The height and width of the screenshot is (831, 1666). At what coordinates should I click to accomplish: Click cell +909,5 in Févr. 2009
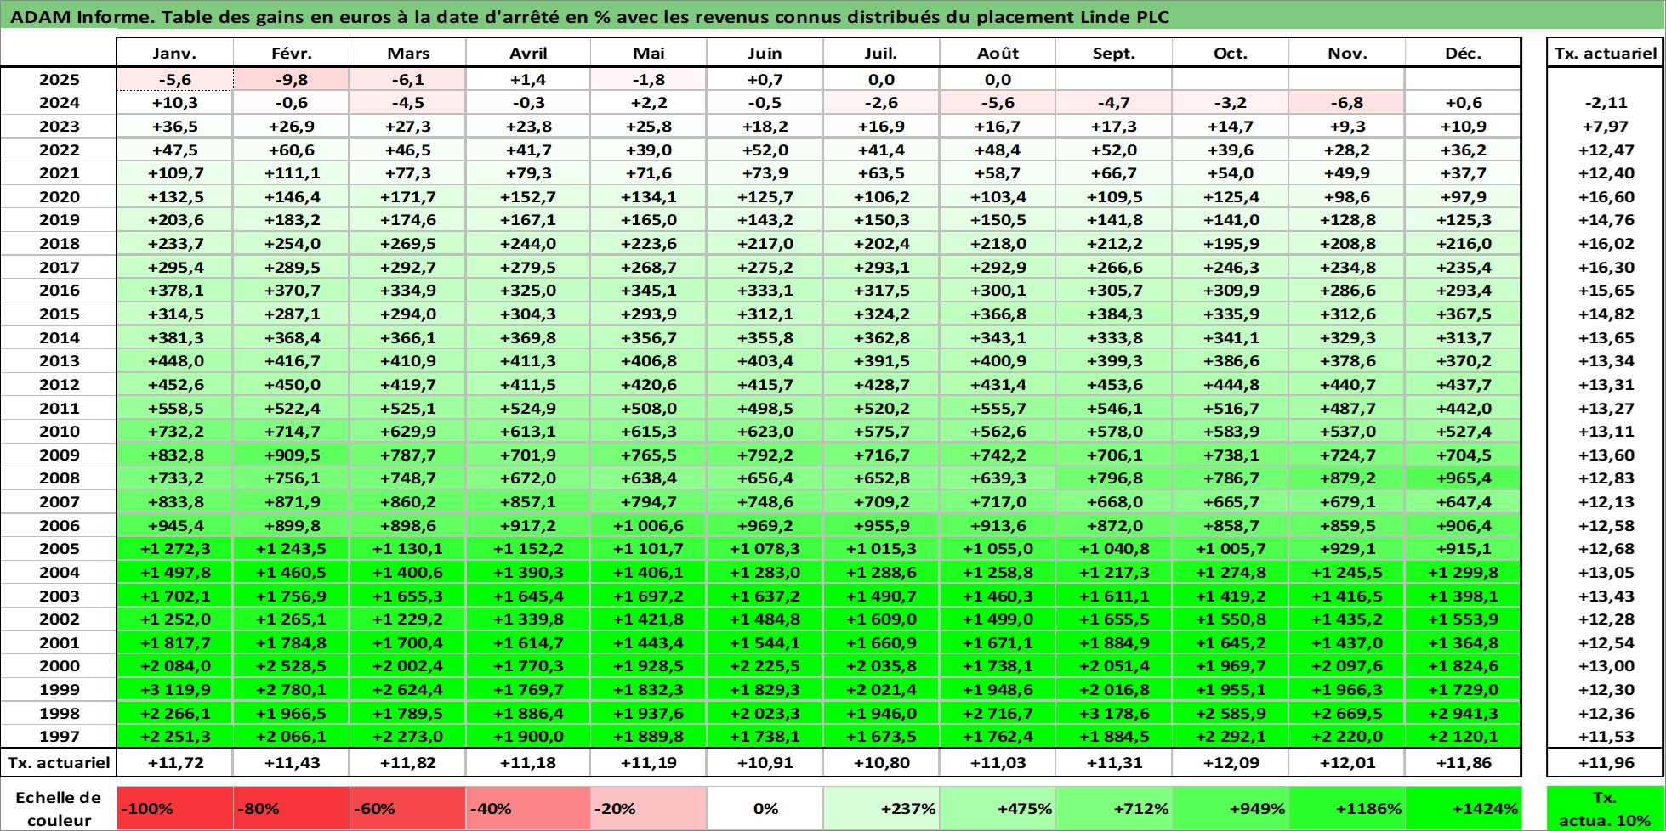(x=292, y=455)
